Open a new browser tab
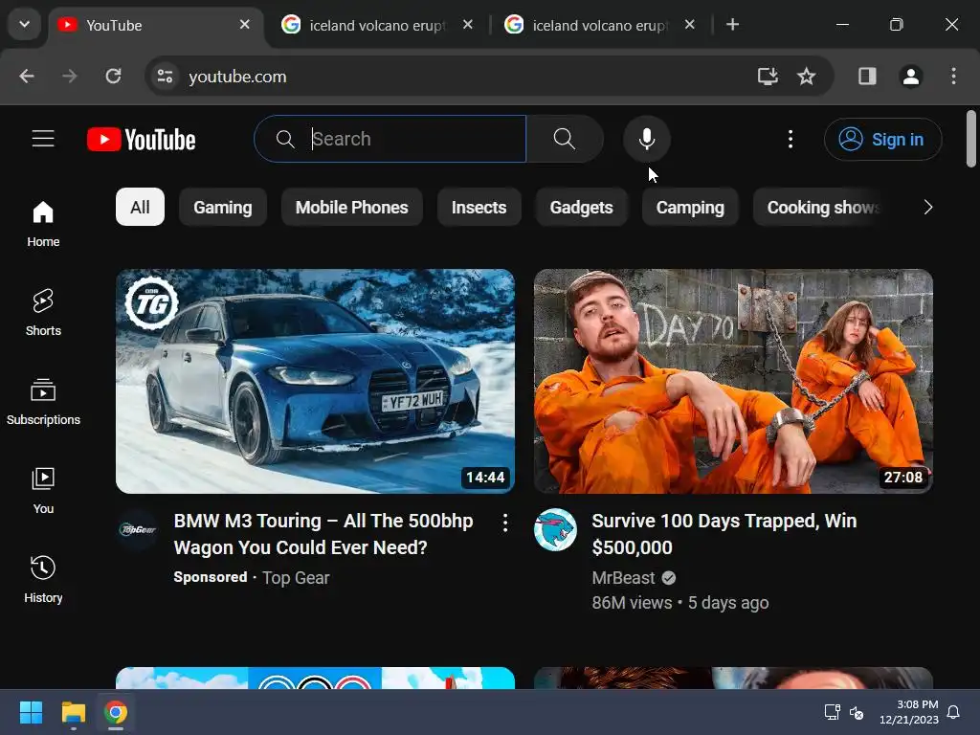Image resolution: width=980 pixels, height=735 pixels. pos(732,24)
